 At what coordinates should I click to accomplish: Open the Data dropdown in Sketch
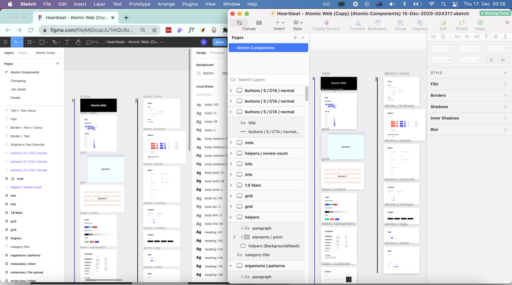297,25
